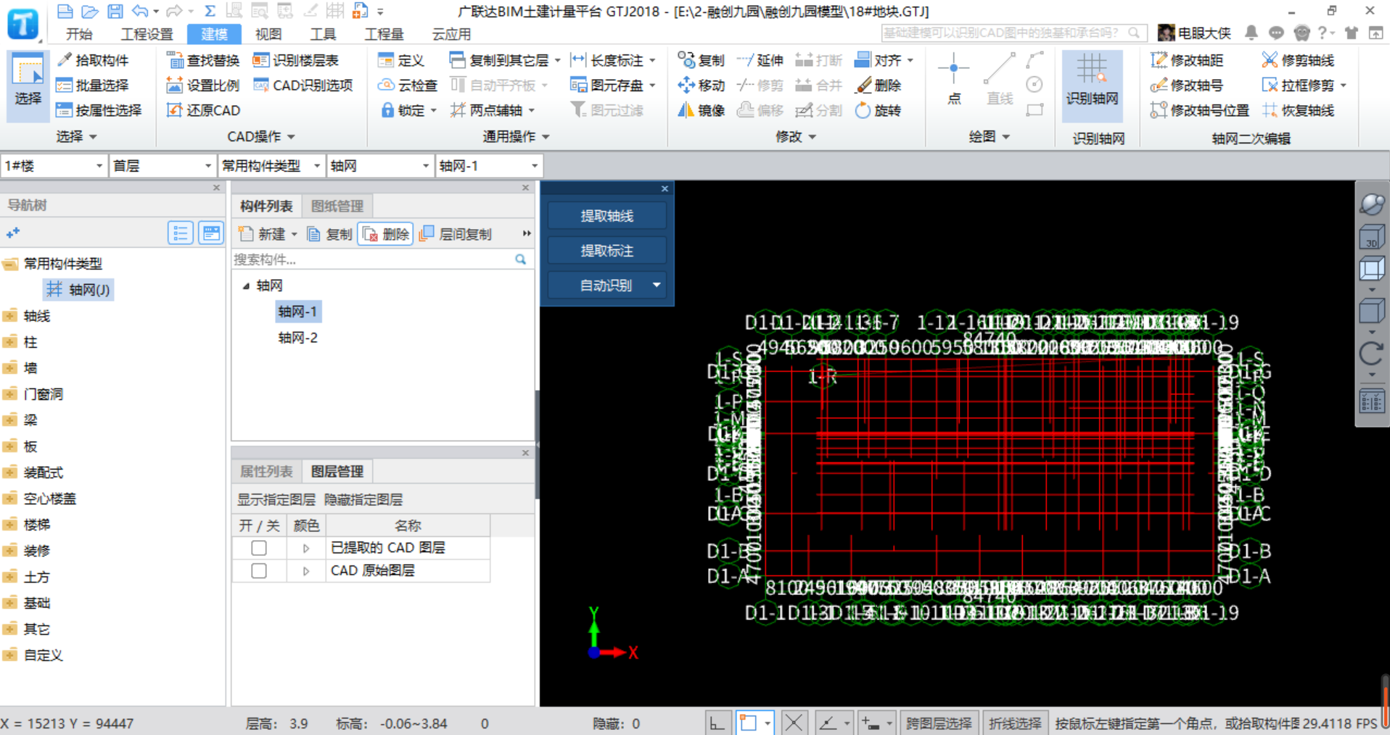The height and width of the screenshot is (735, 1390).
Task: Click 新建 in component list
Action: 267,234
